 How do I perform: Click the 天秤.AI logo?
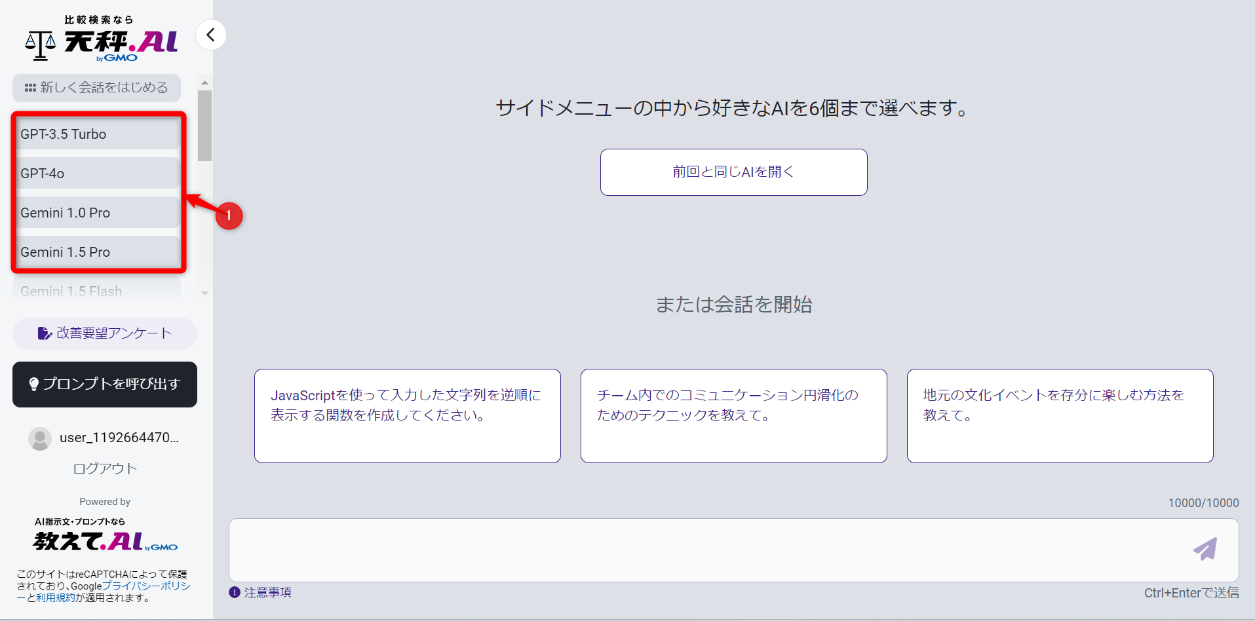[102, 39]
